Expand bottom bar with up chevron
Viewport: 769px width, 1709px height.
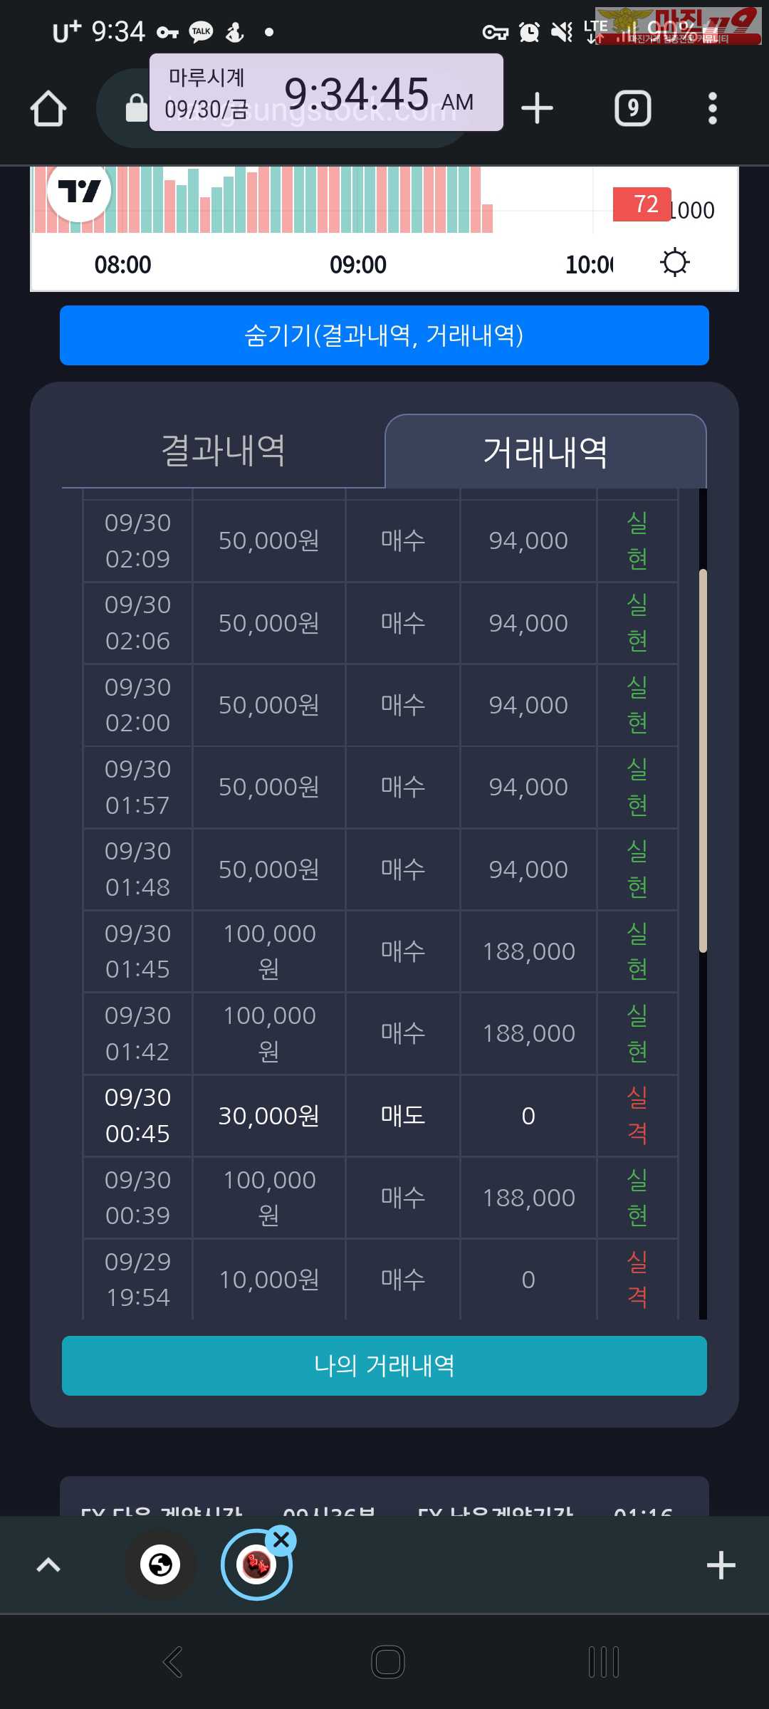coord(48,1564)
